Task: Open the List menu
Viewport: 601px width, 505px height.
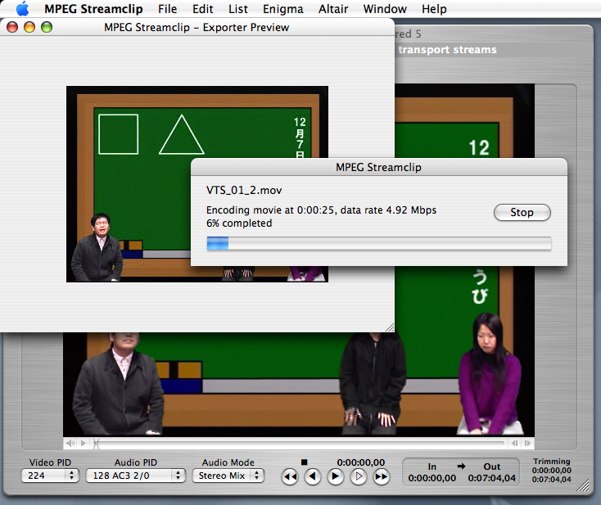Action: pyautogui.click(x=238, y=9)
